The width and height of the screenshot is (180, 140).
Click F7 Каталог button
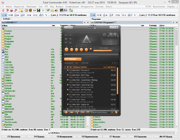pos(115,137)
